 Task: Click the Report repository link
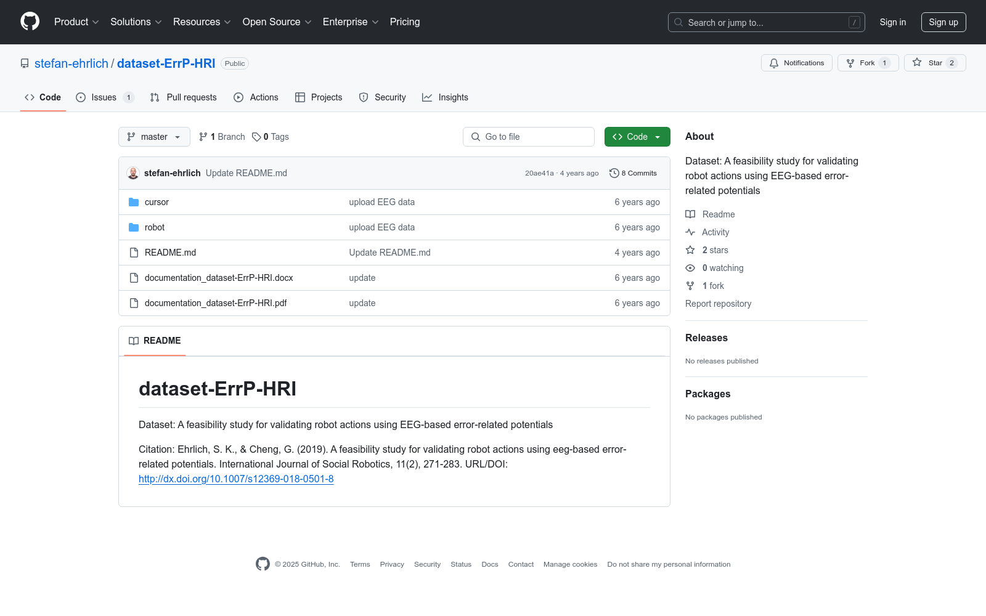point(718,304)
